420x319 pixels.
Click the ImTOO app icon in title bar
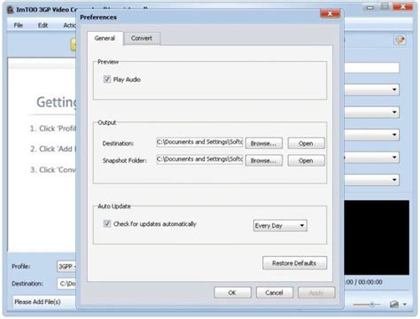[11, 10]
